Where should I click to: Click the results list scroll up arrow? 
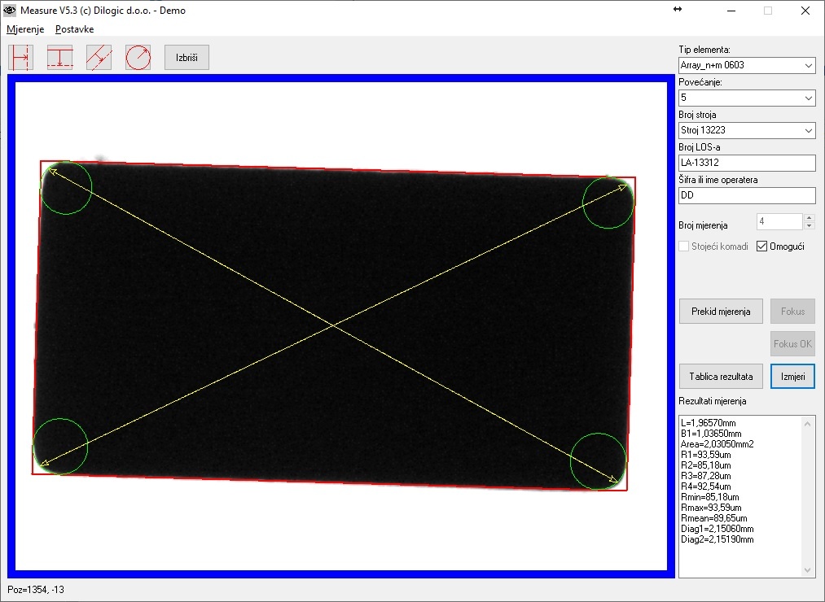808,424
